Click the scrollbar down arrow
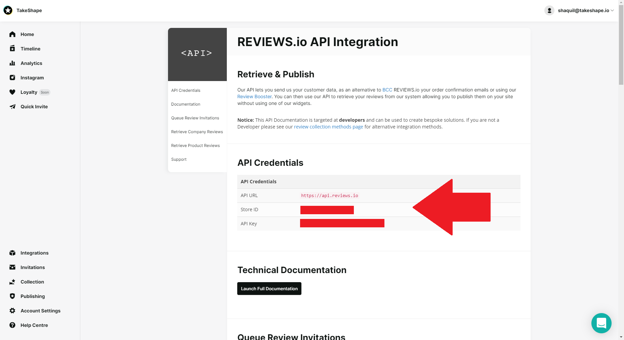 tap(621, 337)
